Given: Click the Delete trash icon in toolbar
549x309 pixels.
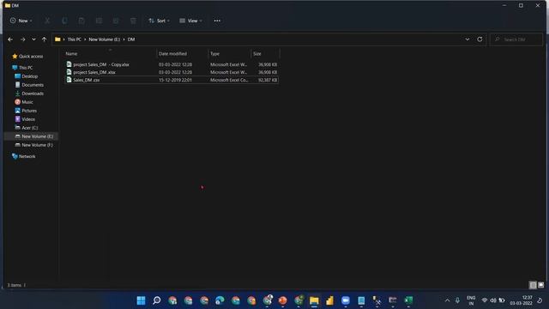Looking at the screenshot, I should [133, 21].
